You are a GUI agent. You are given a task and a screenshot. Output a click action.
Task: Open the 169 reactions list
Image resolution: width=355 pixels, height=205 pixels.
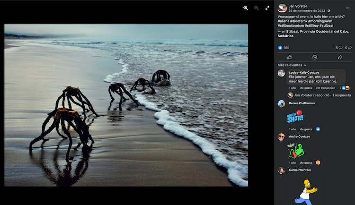pos(284,48)
